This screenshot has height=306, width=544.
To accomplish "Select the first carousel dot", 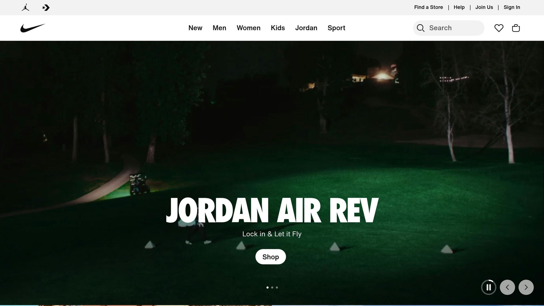I will 267,287.
